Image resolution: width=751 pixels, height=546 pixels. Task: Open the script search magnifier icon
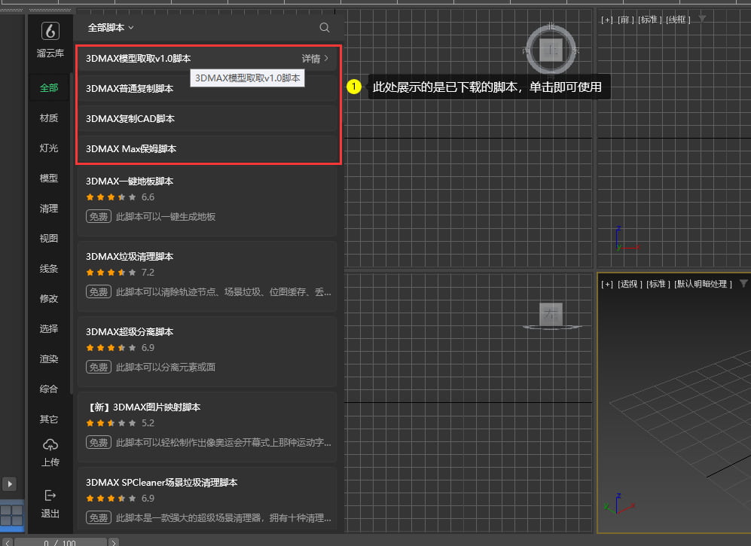click(x=324, y=28)
